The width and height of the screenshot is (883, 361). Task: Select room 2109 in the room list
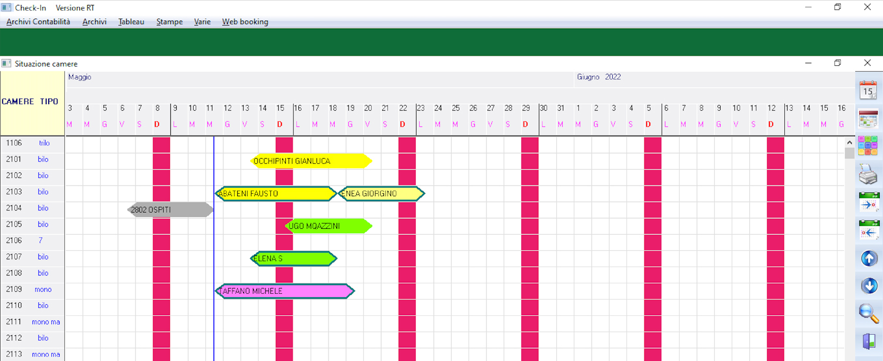(x=14, y=289)
